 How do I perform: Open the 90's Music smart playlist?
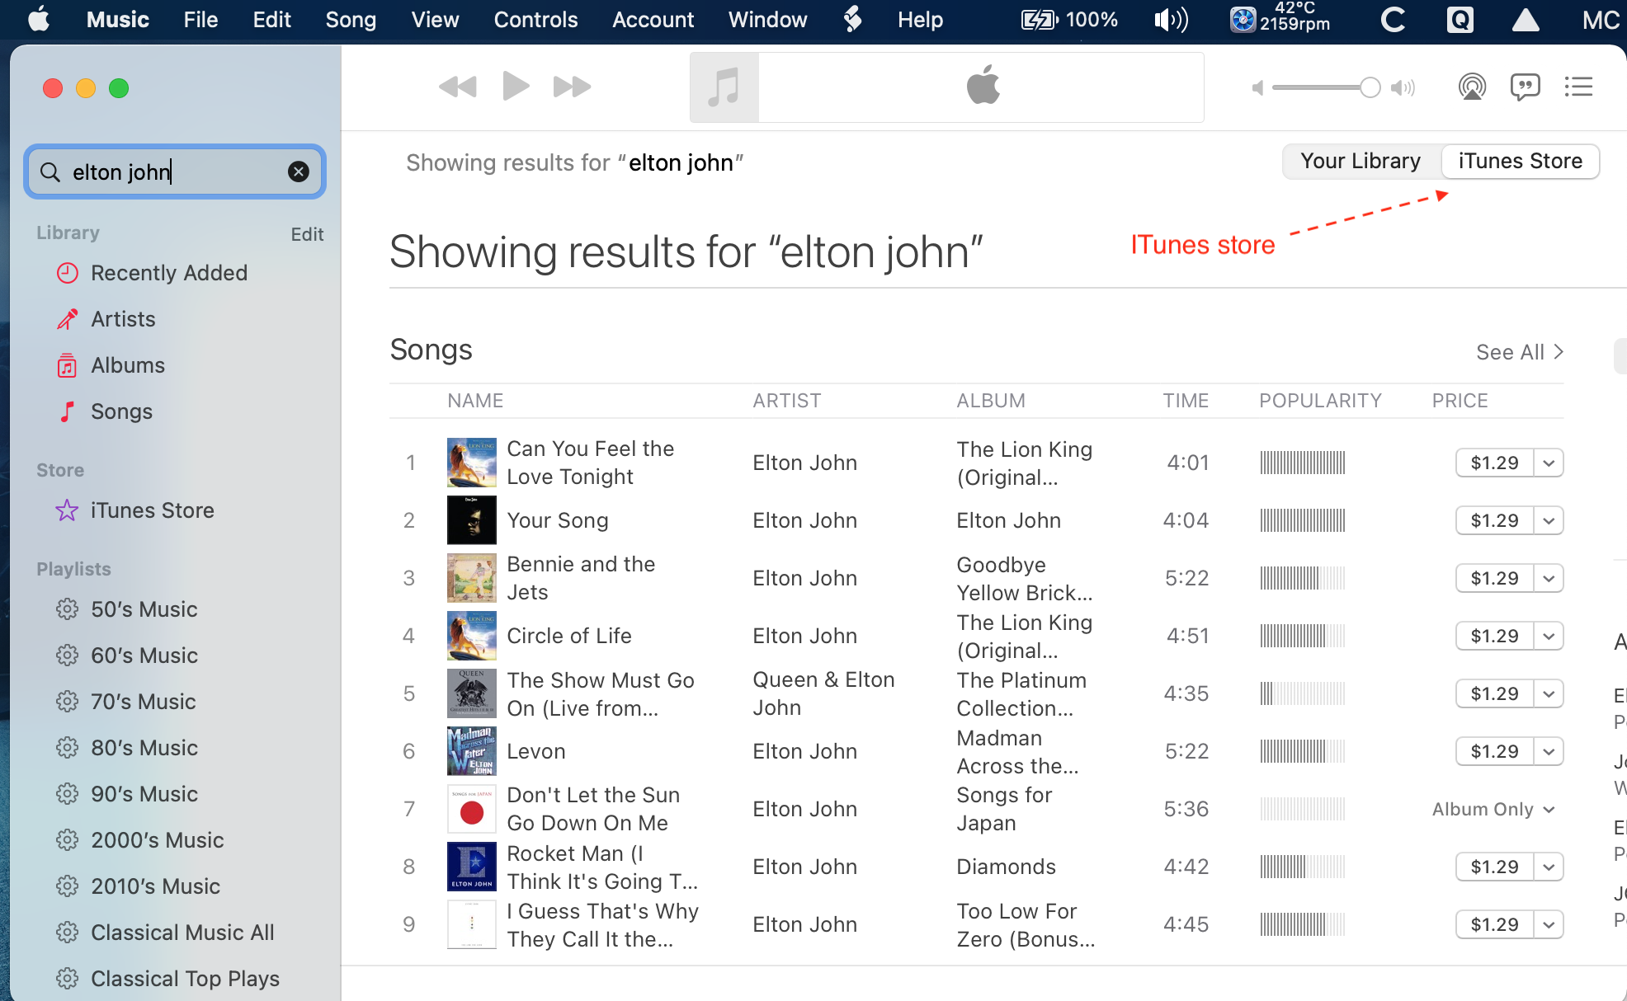tap(144, 794)
